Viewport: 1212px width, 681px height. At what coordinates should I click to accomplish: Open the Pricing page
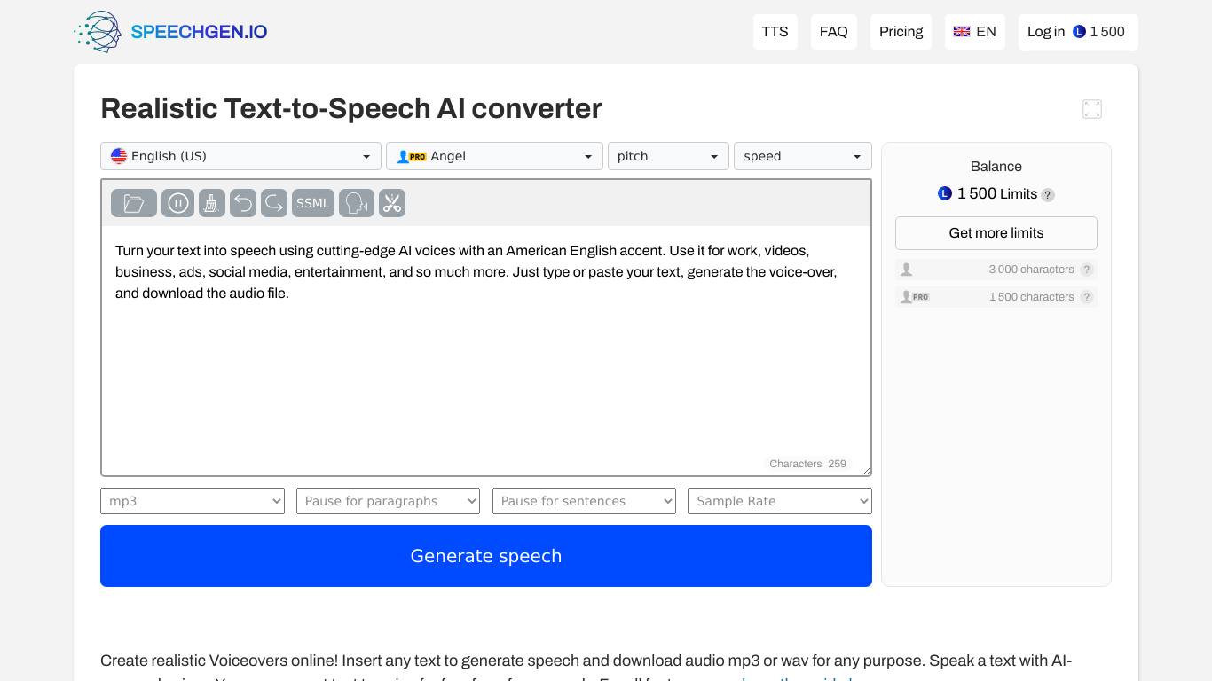pyautogui.click(x=901, y=31)
